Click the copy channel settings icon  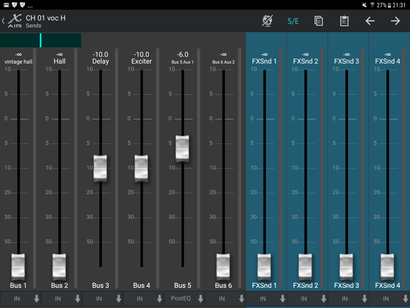(318, 21)
